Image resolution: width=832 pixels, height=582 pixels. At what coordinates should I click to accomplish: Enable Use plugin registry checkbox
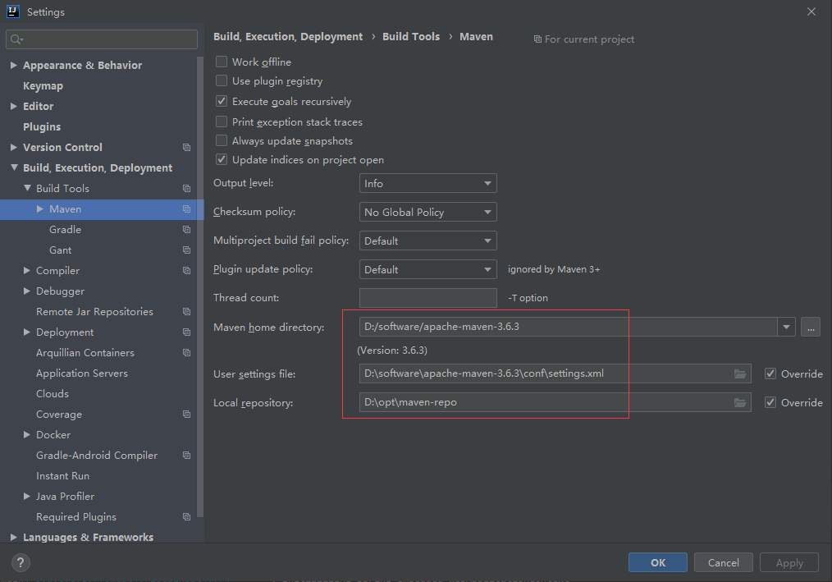click(x=222, y=80)
